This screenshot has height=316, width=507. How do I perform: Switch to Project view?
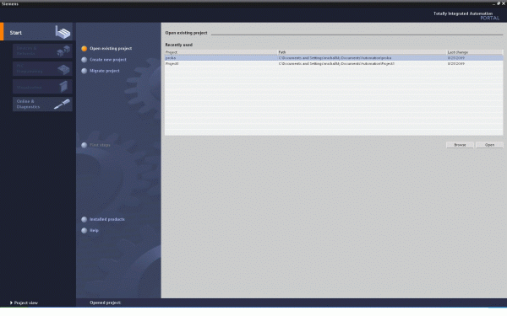pyautogui.click(x=24, y=303)
